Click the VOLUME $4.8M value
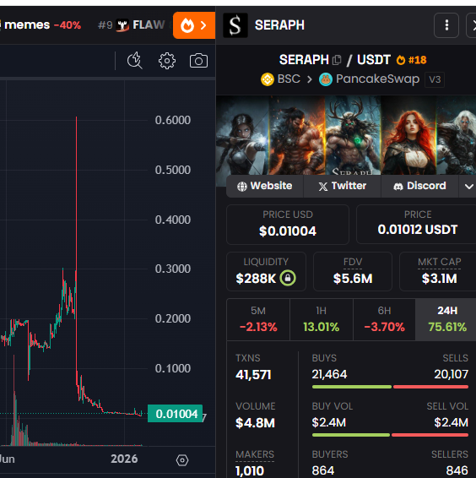Viewport: 476px width, 478px height. [255, 423]
